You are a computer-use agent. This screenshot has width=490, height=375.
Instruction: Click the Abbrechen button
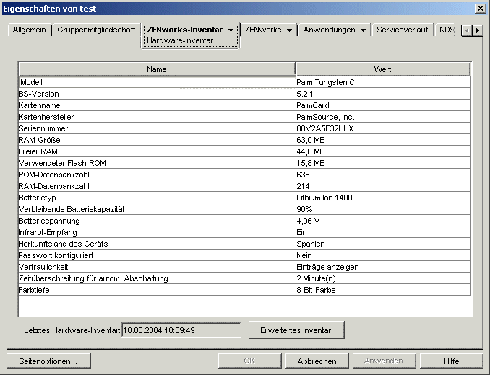click(317, 361)
